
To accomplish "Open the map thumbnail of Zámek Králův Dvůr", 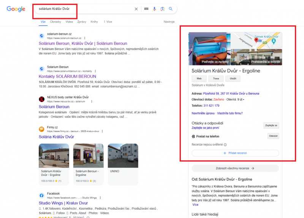I will [256, 41].
